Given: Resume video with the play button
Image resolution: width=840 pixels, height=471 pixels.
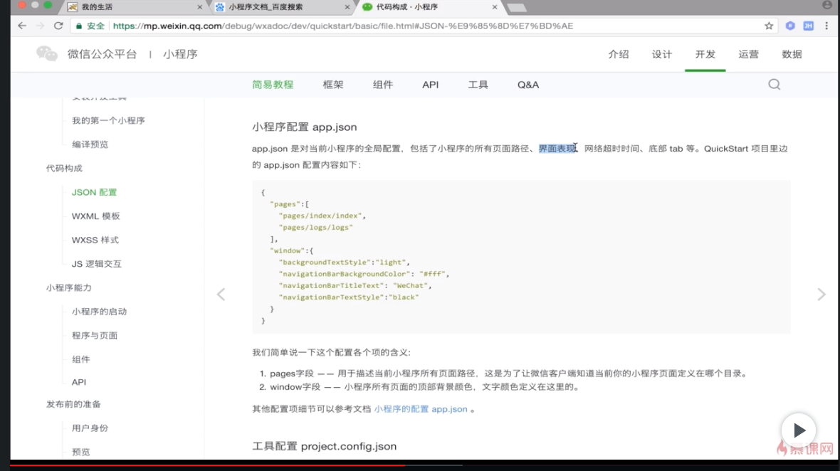Looking at the screenshot, I should tap(798, 430).
